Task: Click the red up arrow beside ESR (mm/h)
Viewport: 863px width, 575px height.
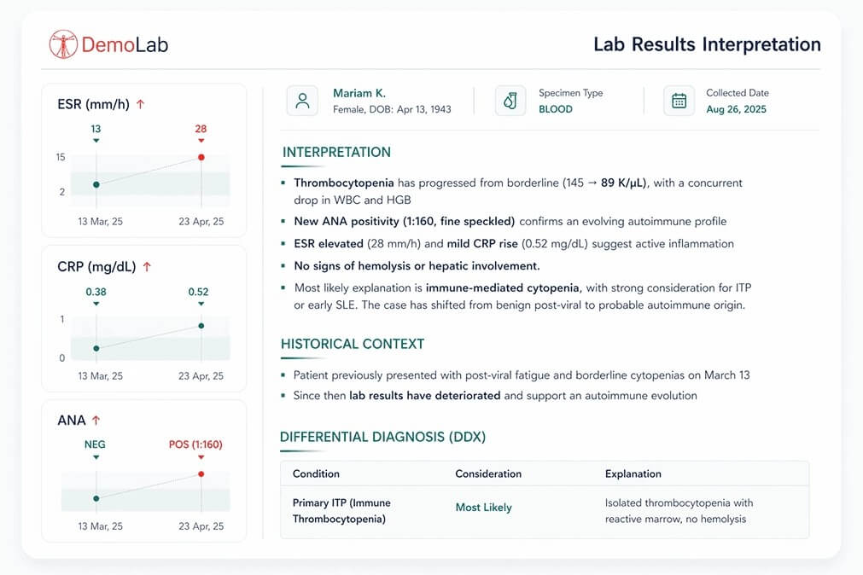Action: click(140, 104)
